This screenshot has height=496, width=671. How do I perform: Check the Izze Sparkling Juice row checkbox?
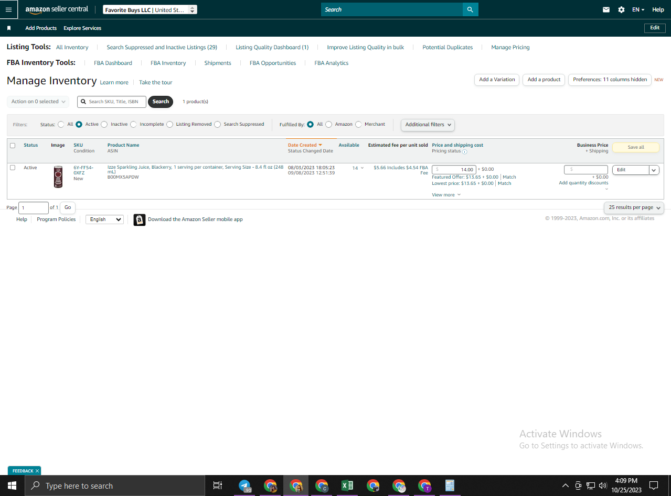(x=13, y=168)
